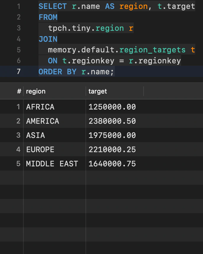Click editor line number 7

19,71
